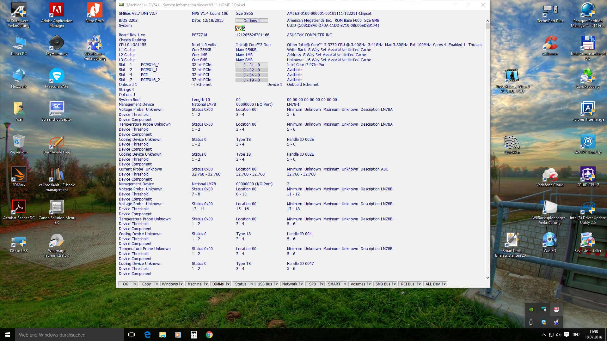Image resolution: width=607 pixels, height=341 pixels.
Task: Open Chrome from the taskbar
Action: click(x=209, y=335)
